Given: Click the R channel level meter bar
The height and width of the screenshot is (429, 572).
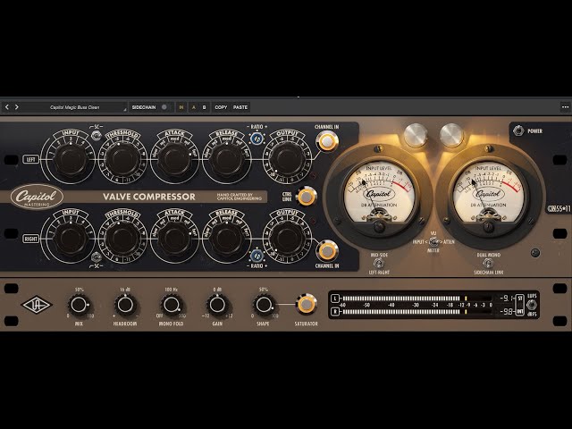Looking at the screenshot, I should [x=416, y=312].
